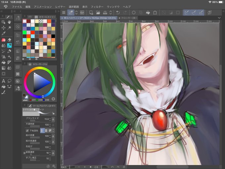
Task: Open the フィルター menu
Action: coord(97,7)
